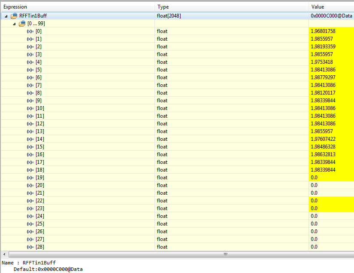Click the value 1.96801758 of element [0]
This screenshot has width=354, height=273.
pos(323,31)
